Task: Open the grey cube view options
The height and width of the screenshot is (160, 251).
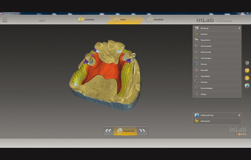Action: pyautogui.click(x=247, y=63)
